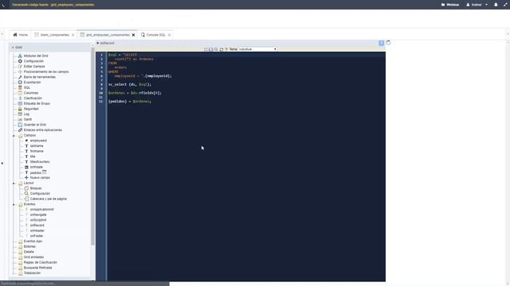This screenshot has height=286, width=510.
Task: Select the birthdate field
Action: (37, 167)
